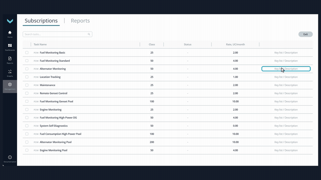Check Fuel Monitoring High-Power DG checkbox

click(x=27, y=118)
